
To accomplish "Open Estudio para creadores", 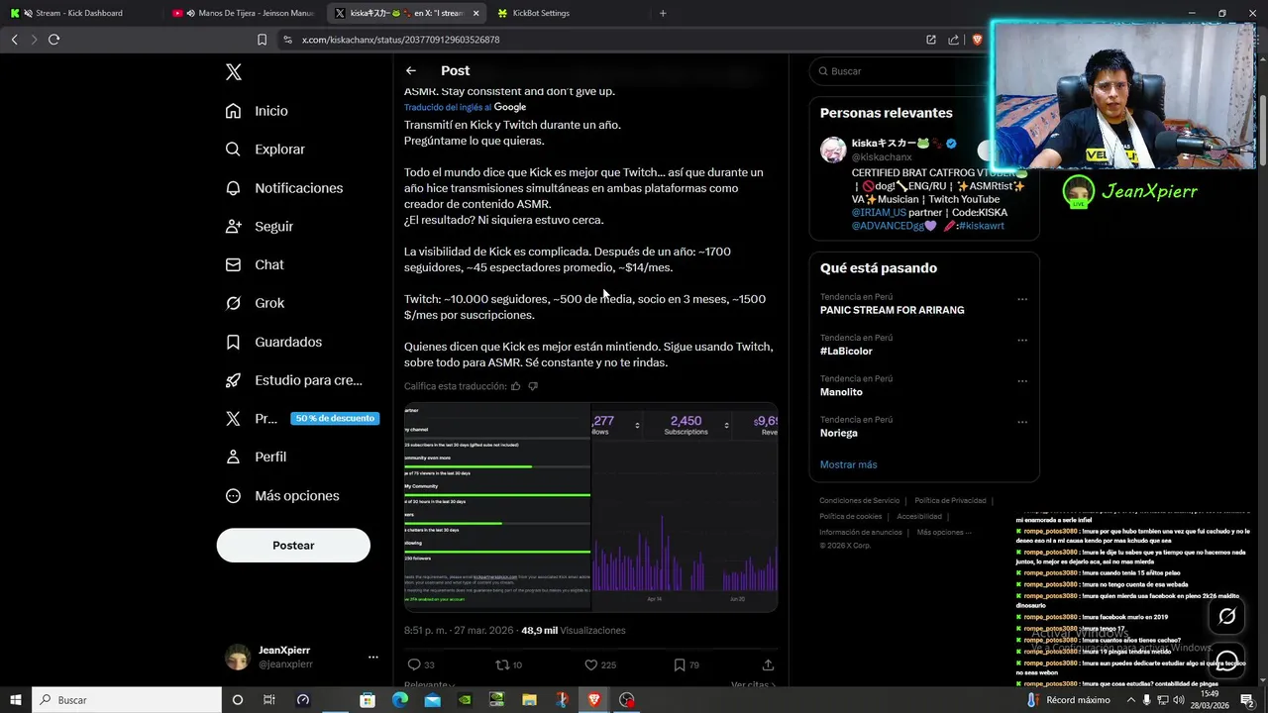I will pos(293,380).
